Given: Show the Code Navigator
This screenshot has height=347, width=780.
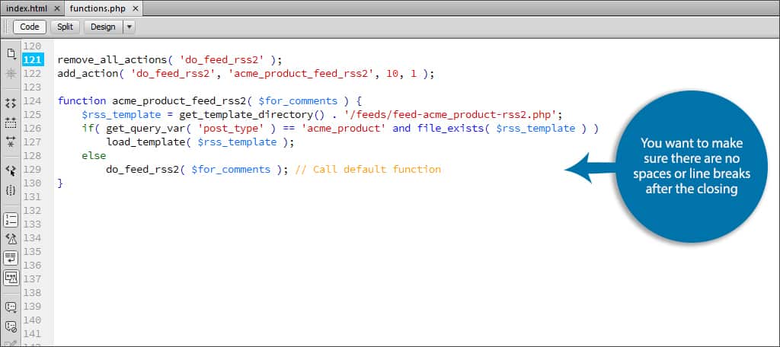Looking at the screenshot, I should (x=11, y=74).
